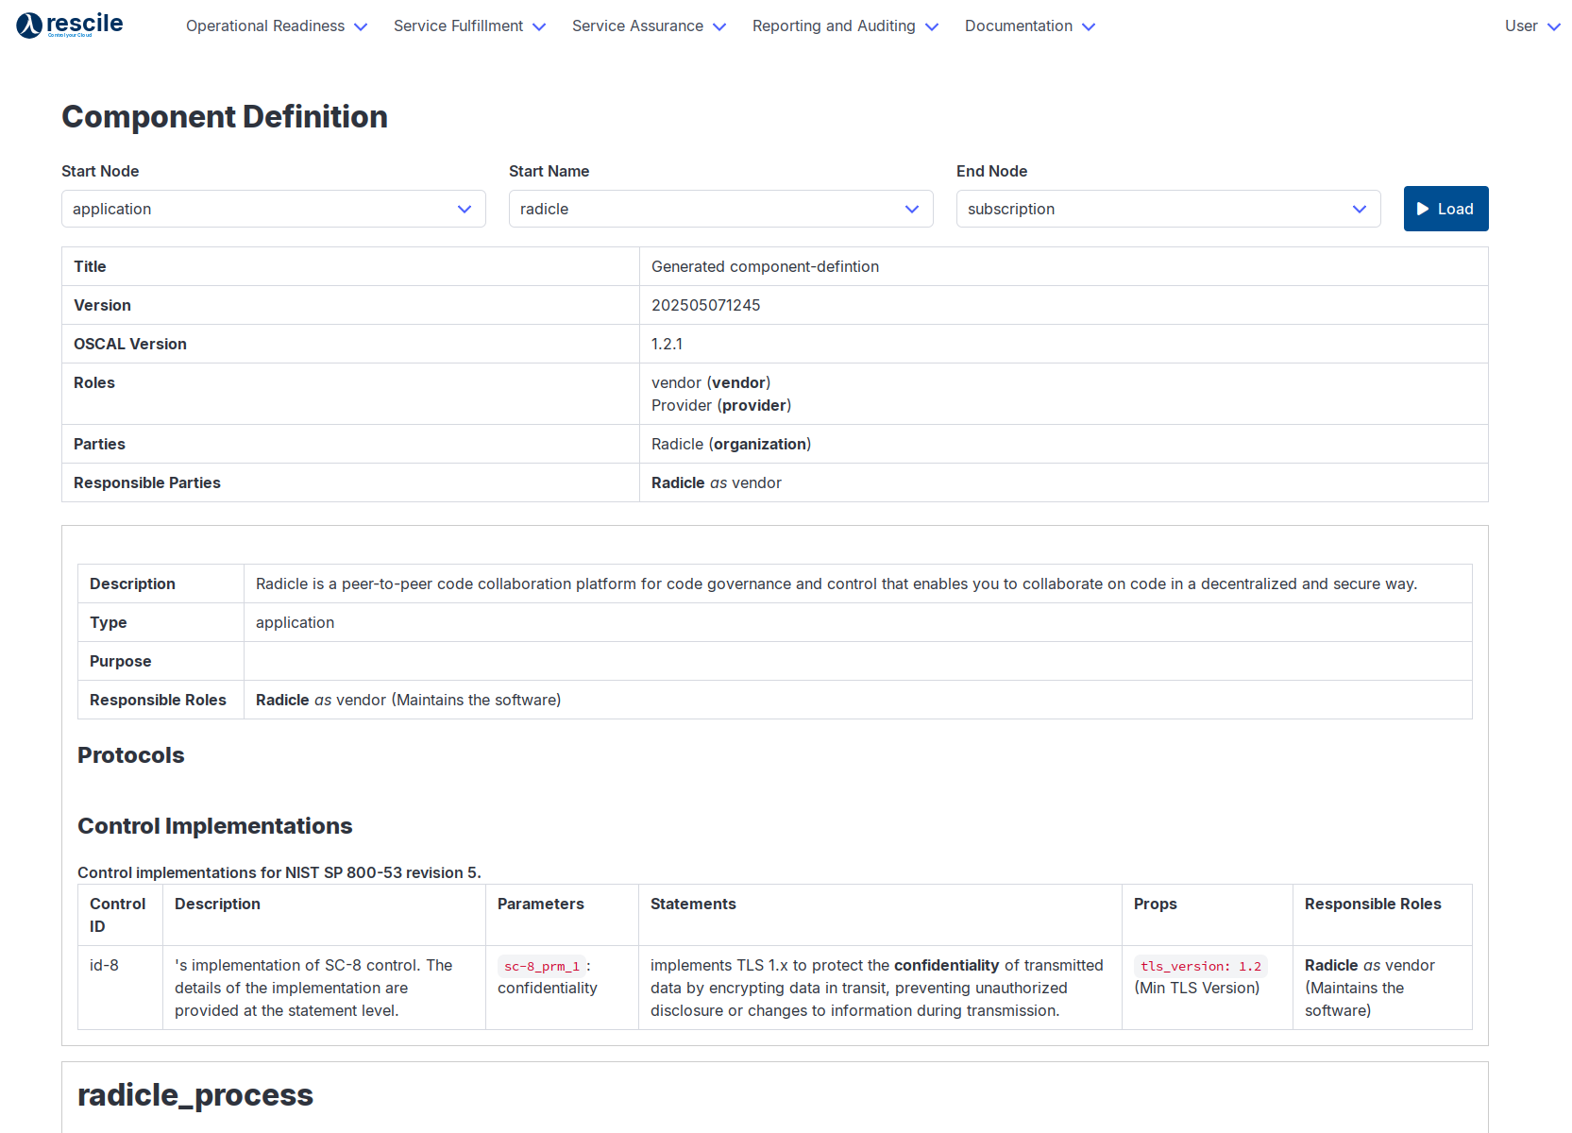Click the Reporting and Auditing chevron
The width and height of the screenshot is (1572, 1133).
click(932, 27)
